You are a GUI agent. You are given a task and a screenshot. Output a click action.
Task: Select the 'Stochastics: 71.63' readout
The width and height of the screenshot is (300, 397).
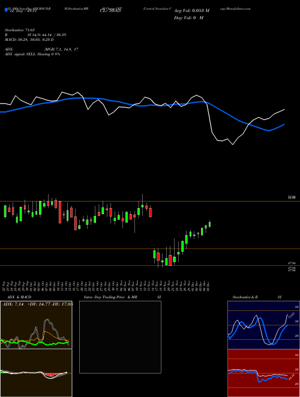pyautogui.click(x=19, y=30)
